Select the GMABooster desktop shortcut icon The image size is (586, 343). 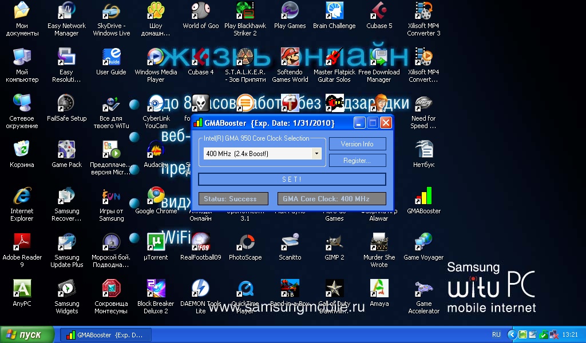[x=424, y=196]
